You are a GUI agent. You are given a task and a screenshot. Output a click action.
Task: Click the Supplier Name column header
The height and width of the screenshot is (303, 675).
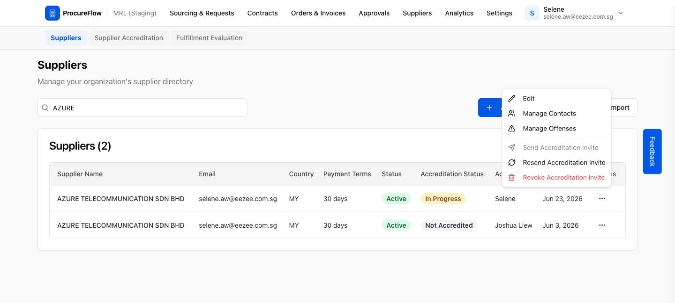[80, 174]
